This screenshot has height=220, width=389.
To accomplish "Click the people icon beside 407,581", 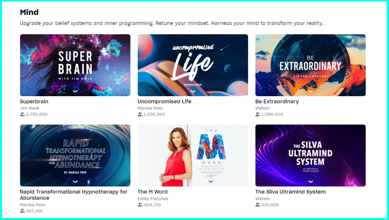I will click(22, 211).
